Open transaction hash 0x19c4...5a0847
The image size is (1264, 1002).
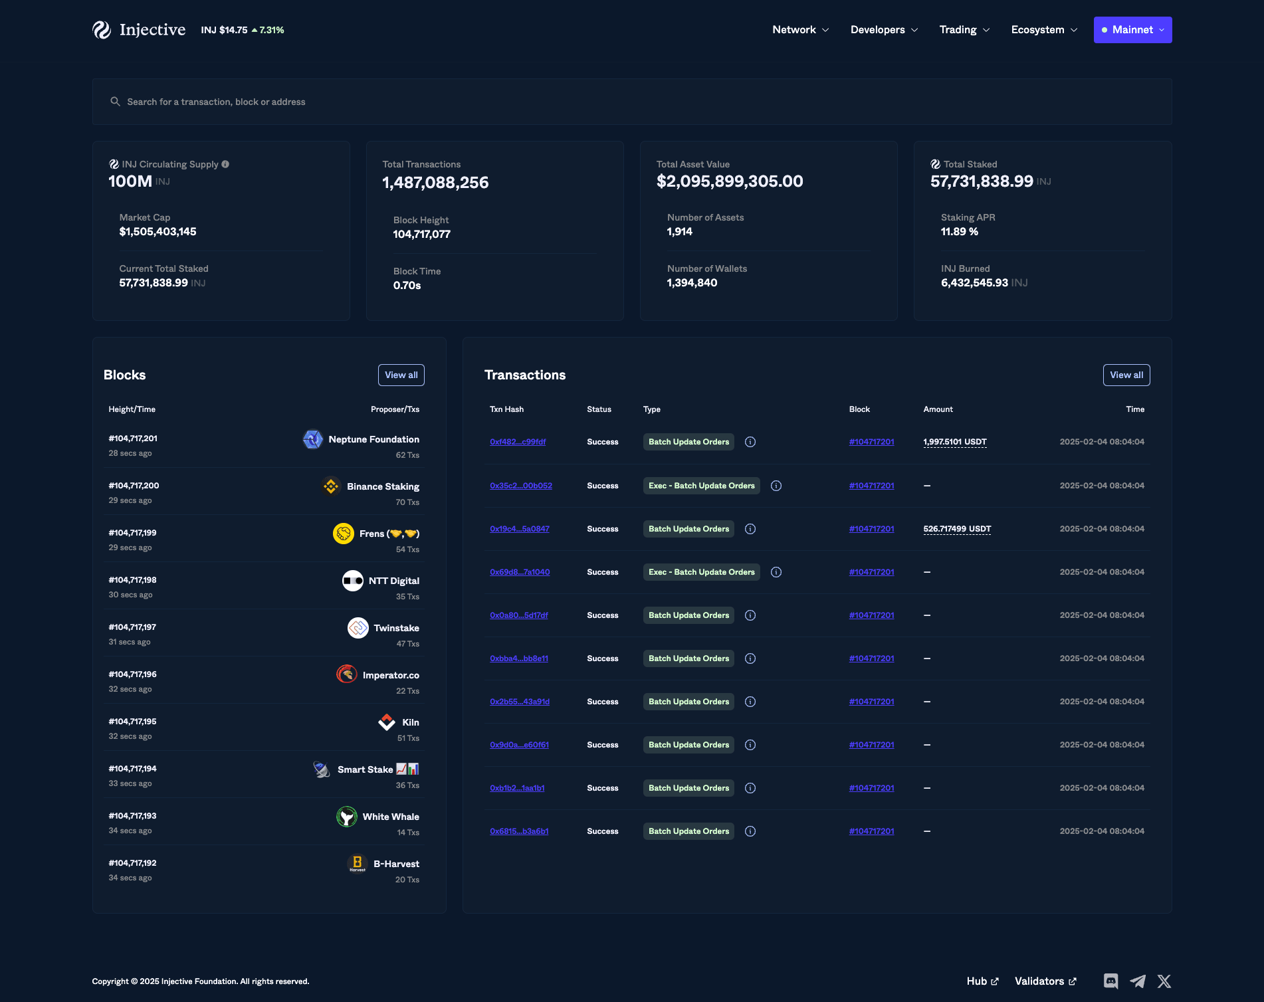click(520, 529)
